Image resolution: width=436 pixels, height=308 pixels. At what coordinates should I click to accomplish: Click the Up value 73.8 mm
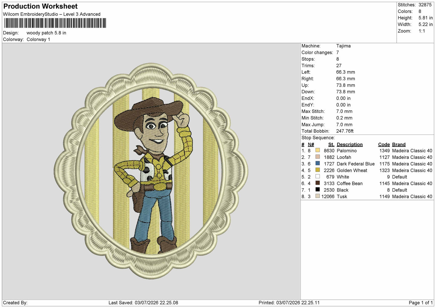tap(345, 85)
